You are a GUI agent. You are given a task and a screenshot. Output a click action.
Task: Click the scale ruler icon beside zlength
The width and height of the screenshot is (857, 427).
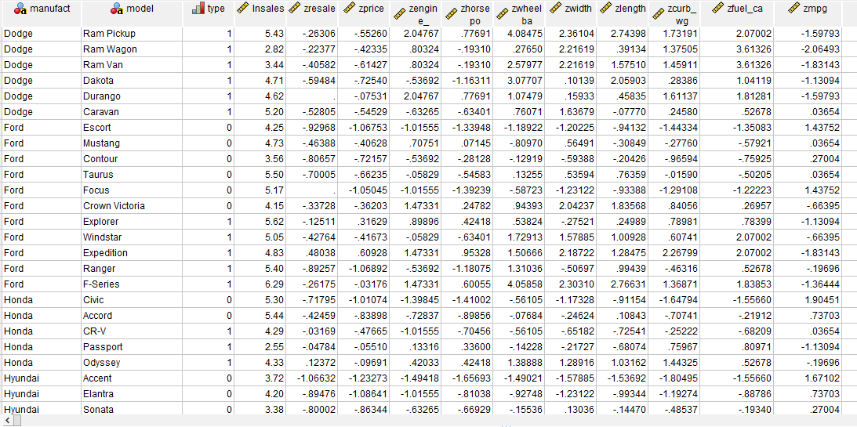point(605,9)
